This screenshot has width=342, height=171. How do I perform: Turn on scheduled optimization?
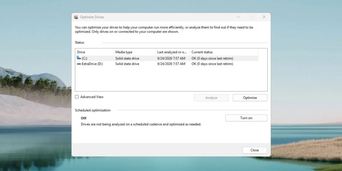(246, 118)
